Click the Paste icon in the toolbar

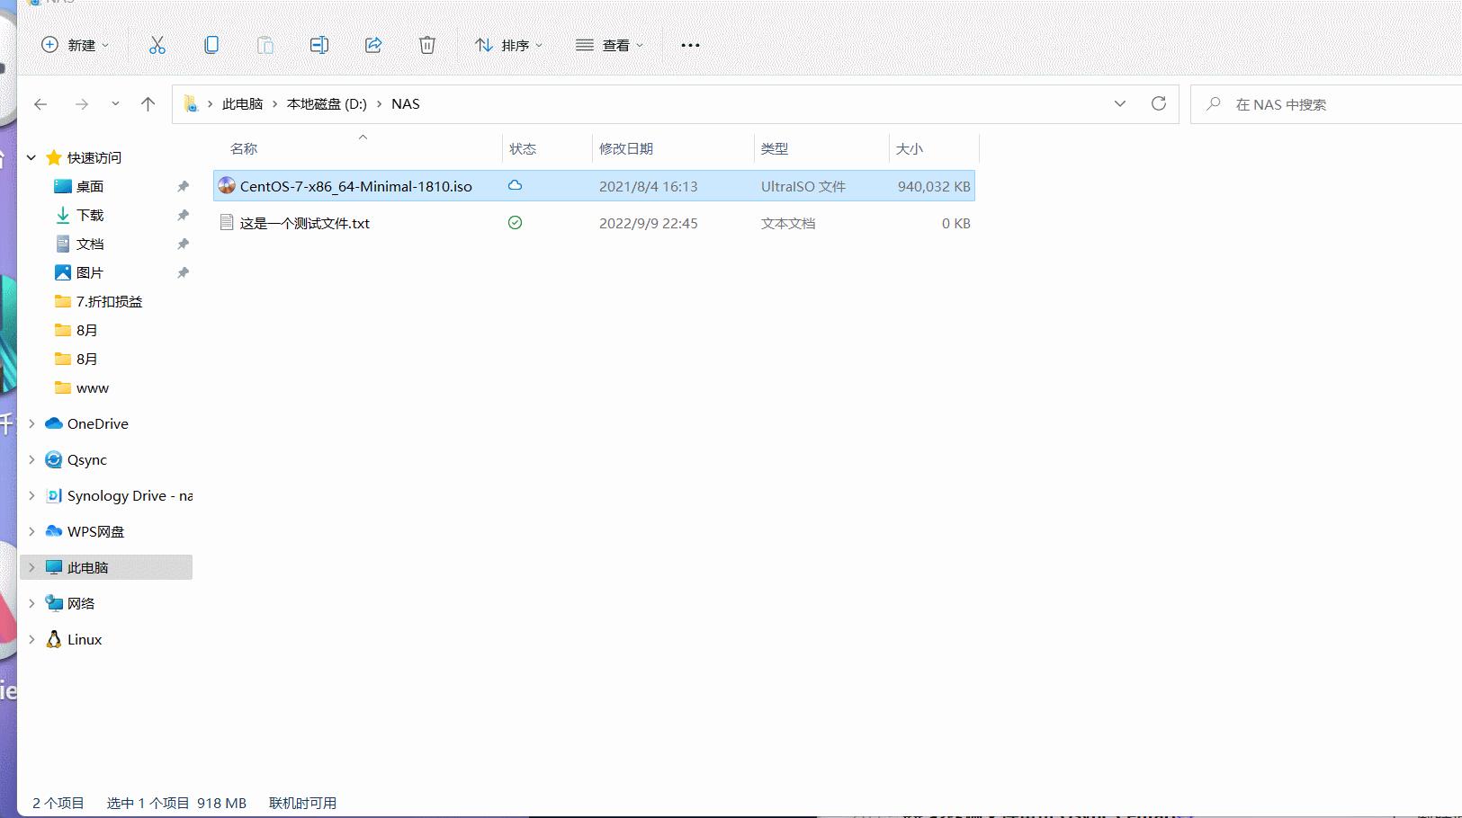(265, 45)
